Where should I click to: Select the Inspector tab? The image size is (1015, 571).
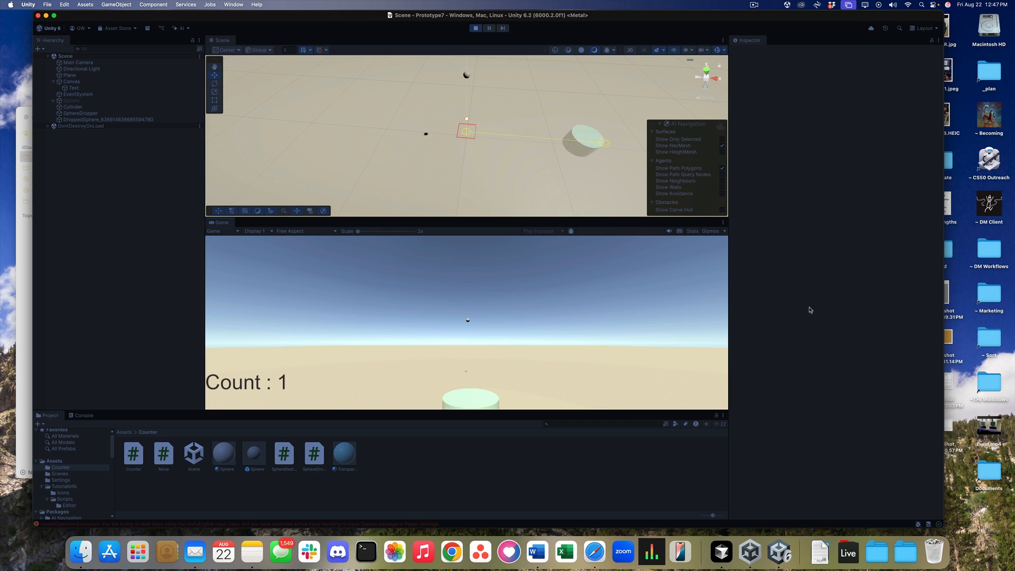coord(746,40)
